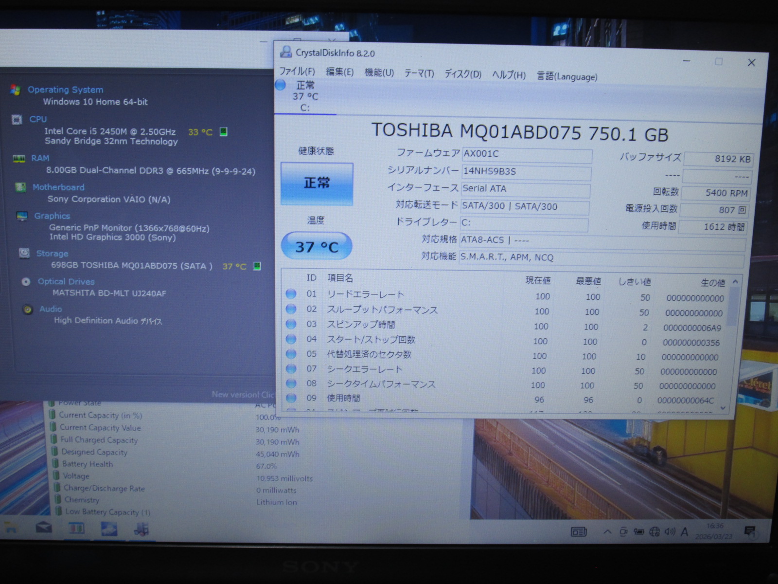This screenshot has height=584, width=778.
Task: Click the blue status circle for drive C:
Action: pos(281,85)
